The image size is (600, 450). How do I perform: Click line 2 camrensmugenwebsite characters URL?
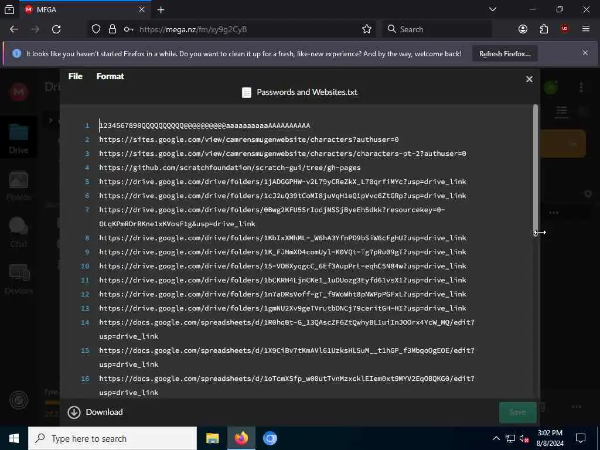click(x=248, y=139)
